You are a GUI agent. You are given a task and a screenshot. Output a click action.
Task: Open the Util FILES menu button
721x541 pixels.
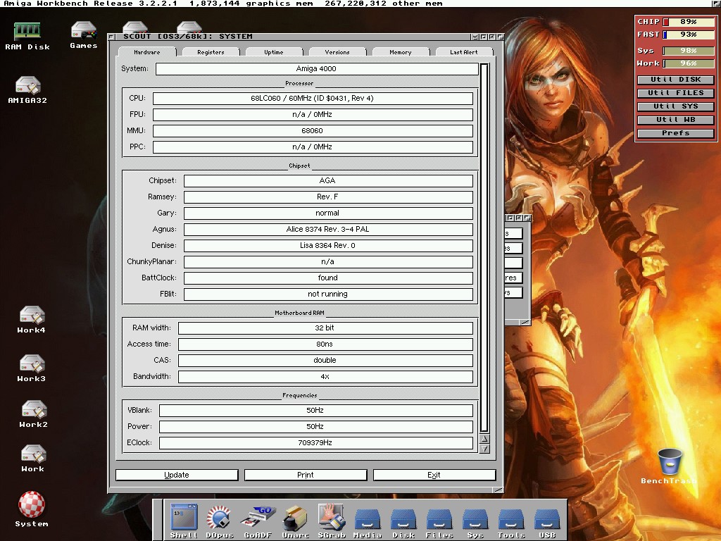coord(675,93)
